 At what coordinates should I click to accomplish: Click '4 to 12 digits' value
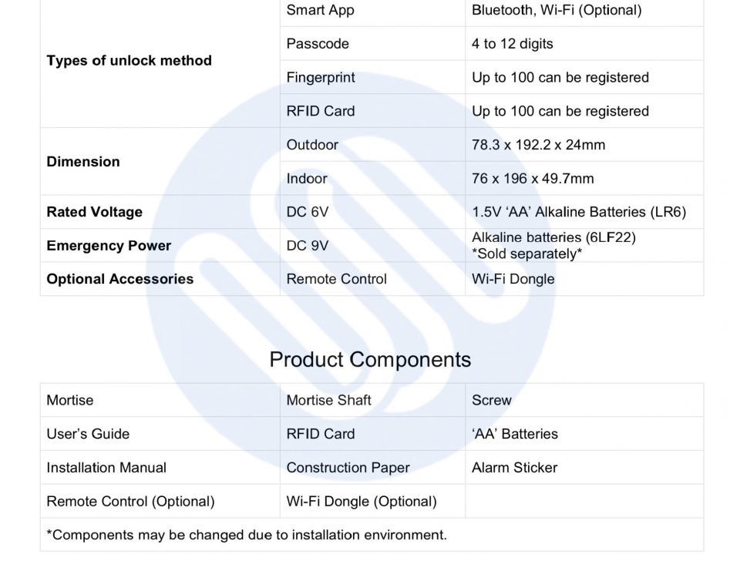(x=512, y=43)
